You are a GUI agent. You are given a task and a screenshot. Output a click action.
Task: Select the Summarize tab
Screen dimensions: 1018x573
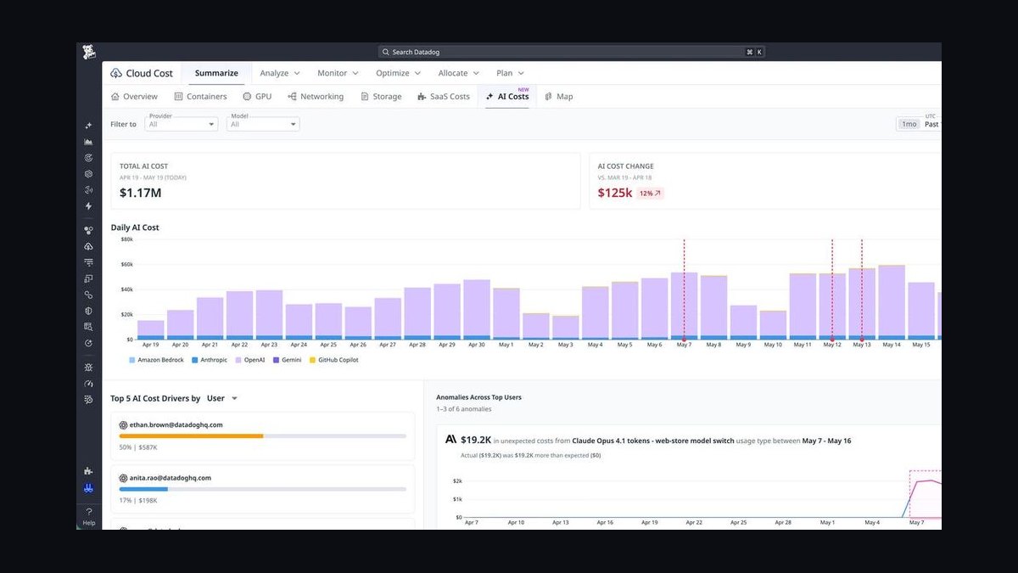click(216, 73)
